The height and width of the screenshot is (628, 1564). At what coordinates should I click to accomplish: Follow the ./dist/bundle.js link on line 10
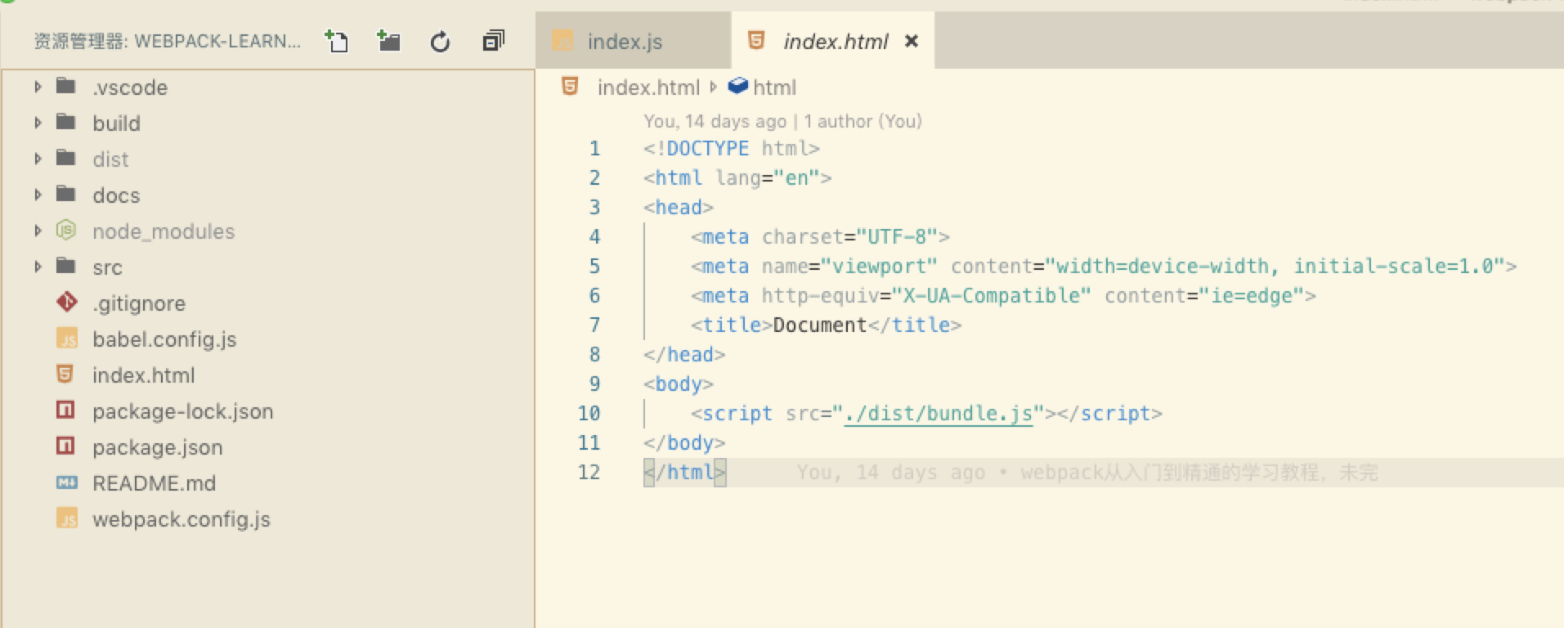(939, 414)
